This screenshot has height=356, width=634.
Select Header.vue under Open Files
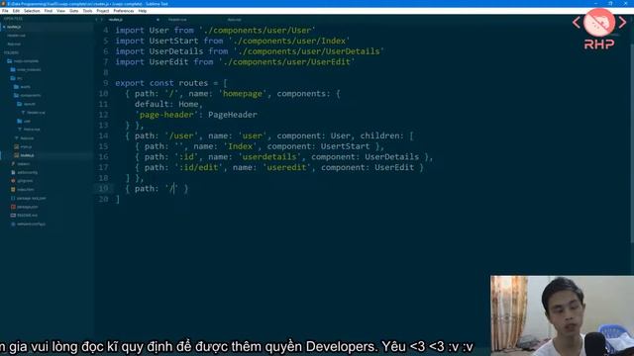(16, 36)
